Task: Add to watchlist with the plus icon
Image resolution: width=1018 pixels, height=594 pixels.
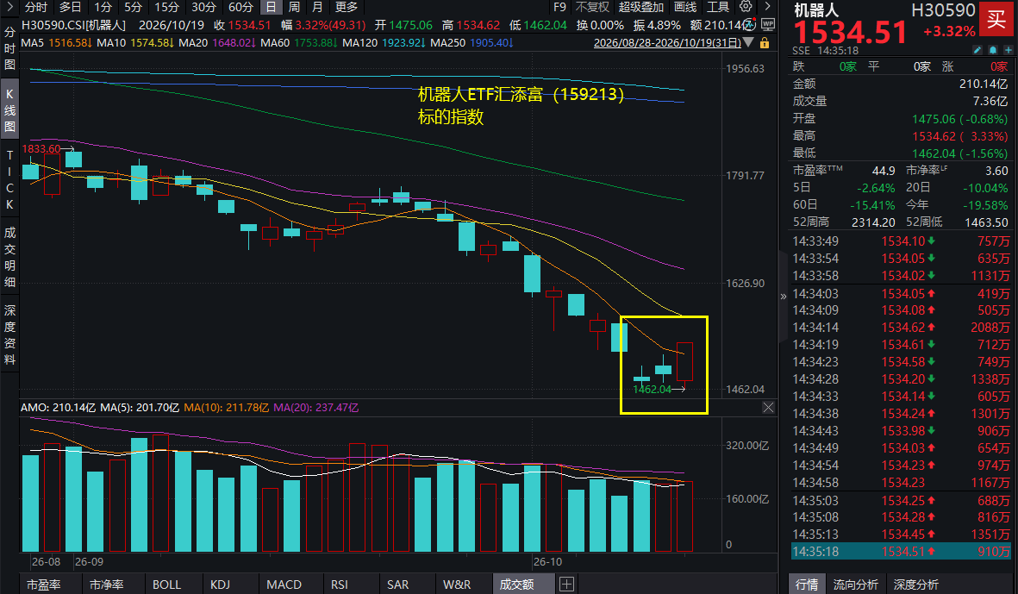Action: (1008, 50)
